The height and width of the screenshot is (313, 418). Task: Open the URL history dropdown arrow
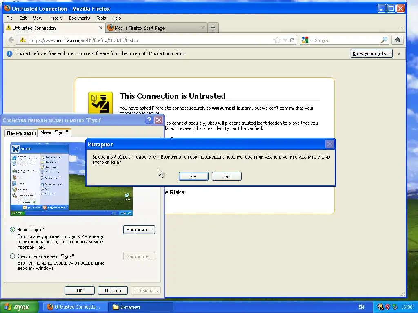pyautogui.click(x=285, y=40)
